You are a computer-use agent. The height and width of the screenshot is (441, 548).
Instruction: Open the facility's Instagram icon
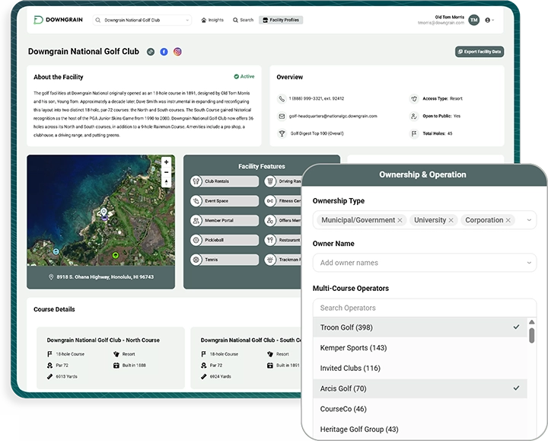tap(177, 52)
